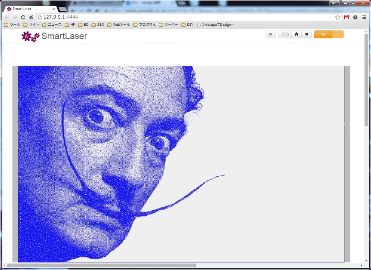Pause the laser job
371x270 pixels.
point(271,34)
